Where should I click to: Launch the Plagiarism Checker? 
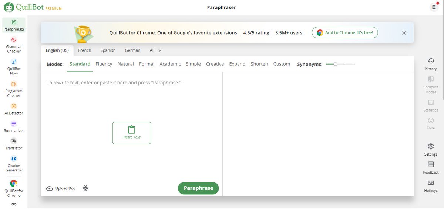point(14,89)
